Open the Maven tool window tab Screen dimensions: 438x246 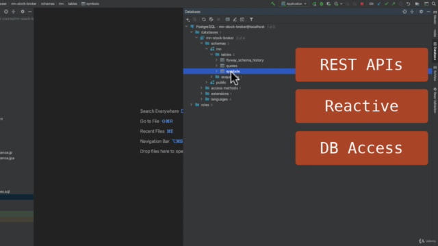[435, 17]
